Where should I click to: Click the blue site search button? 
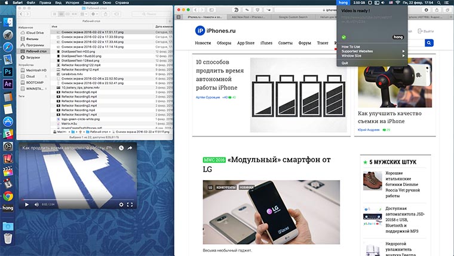pyautogui.click(x=429, y=43)
